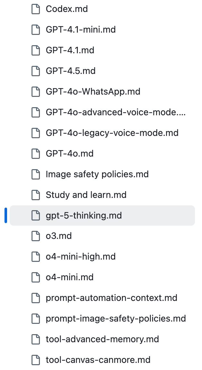Open GPT-4o-advanced-voice-mode file
202x370 pixels.
(x=116, y=112)
